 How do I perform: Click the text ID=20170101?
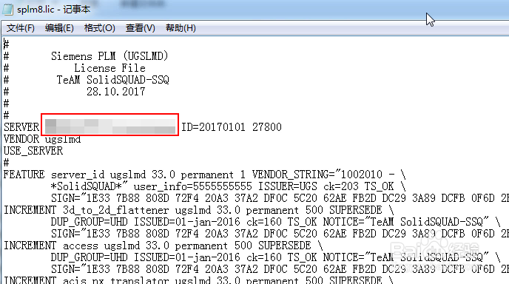pos(213,127)
